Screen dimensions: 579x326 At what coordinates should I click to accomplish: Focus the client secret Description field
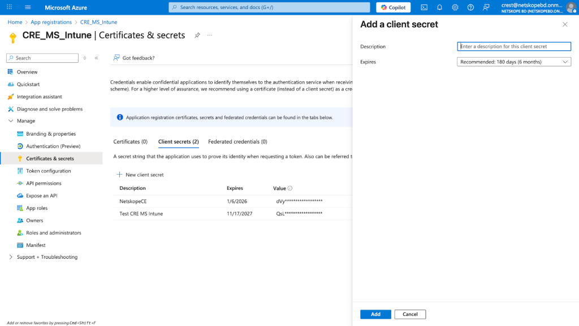(x=513, y=46)
